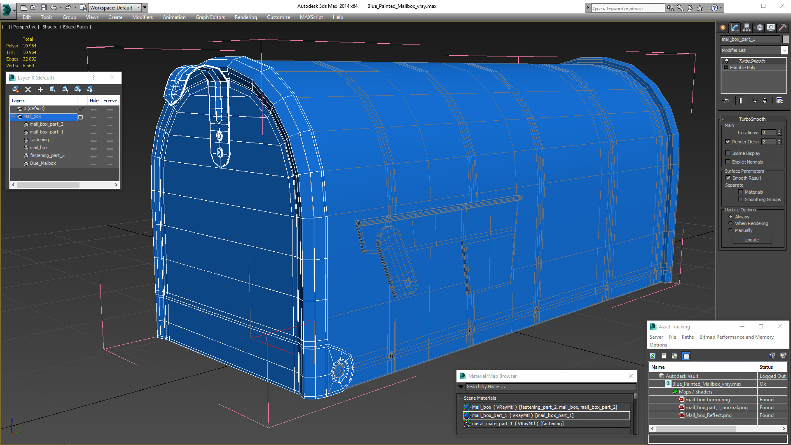Enable Separate by Smoothing Groups checkbox
Image resolution: width=791 pixels, height=445 pixels.
click(x=740, y=199)
